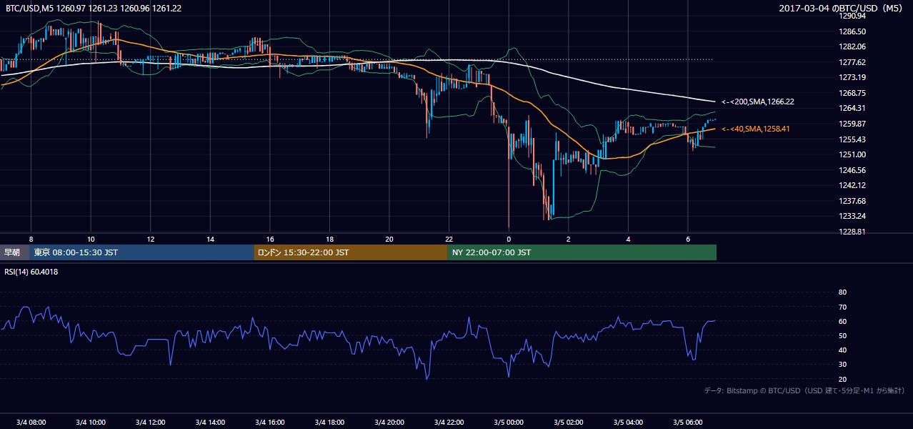Click hour tick 4 under price chart
Image resolution: width=913 pixels, height=429 pixels.
[x=629, y=239]
